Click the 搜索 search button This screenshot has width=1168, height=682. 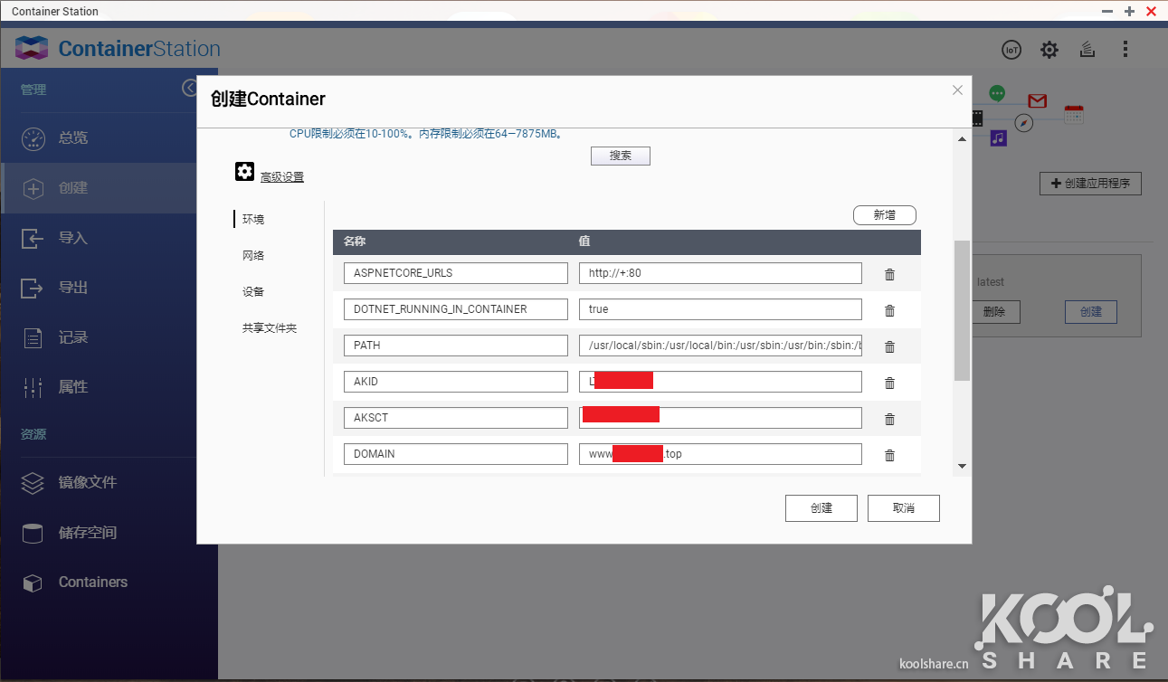coord(621,156)
